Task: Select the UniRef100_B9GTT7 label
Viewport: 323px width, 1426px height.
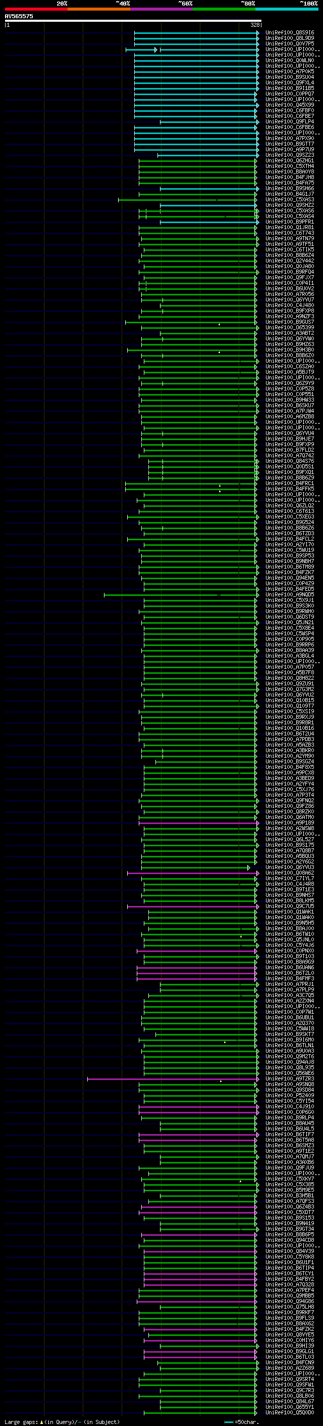Action: [x=290, y=144]
